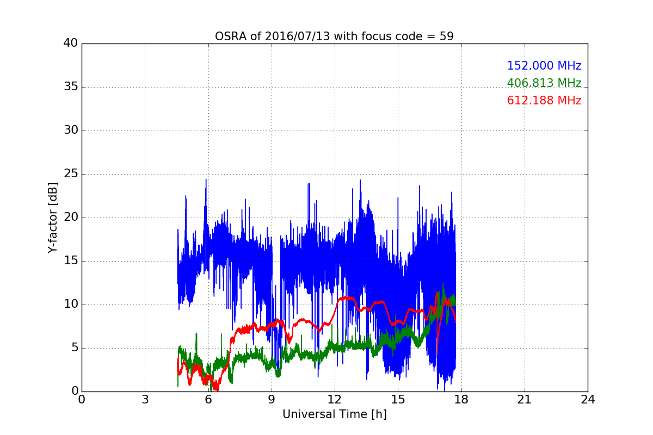Click x-axis tick value 24
This screenshot has width=653, height=435.
coord(588,399)
